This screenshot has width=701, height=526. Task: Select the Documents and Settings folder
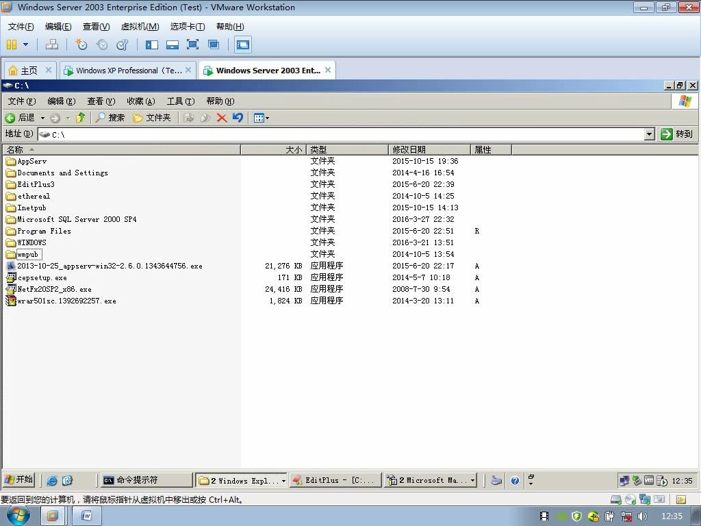tap(57, 173)
